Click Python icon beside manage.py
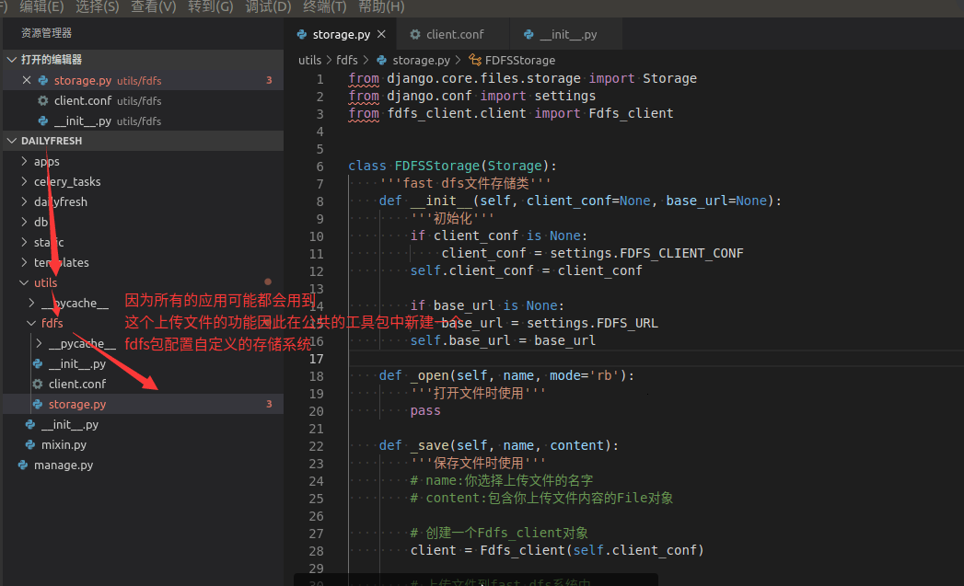964x586 pixels. [23, 465]
